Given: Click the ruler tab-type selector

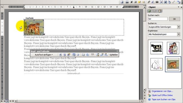Looking at the screenshot, I should point(2,7).
